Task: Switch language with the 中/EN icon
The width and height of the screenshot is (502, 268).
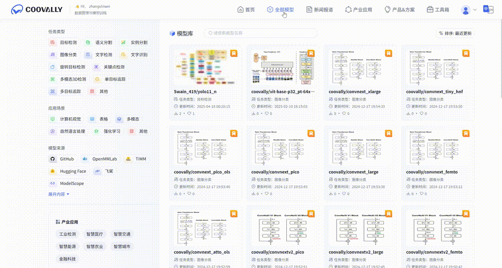Action: (x=488, y=9)
